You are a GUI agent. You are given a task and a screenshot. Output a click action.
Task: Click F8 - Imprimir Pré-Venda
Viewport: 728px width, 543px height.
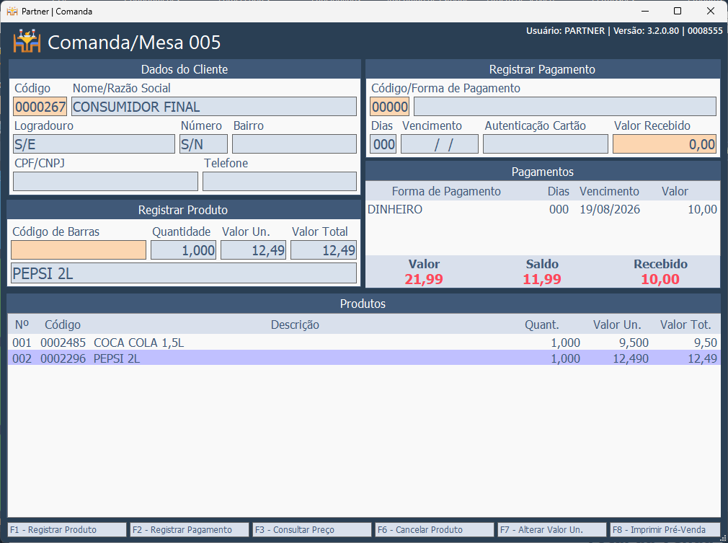[x=665, y=529]
